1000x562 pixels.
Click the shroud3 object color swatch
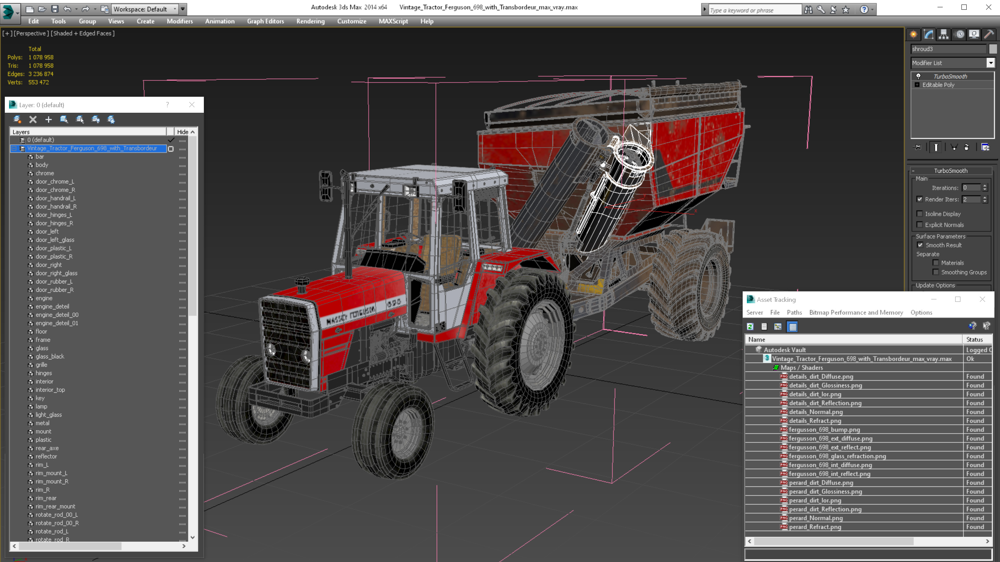[x=993, y=49]
